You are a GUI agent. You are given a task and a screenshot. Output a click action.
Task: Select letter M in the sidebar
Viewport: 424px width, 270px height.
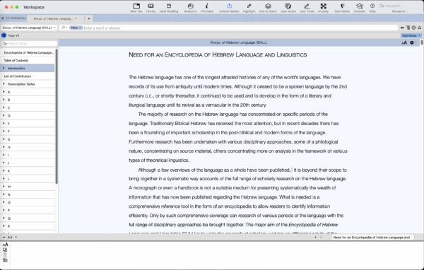click(x=28, y=187)
